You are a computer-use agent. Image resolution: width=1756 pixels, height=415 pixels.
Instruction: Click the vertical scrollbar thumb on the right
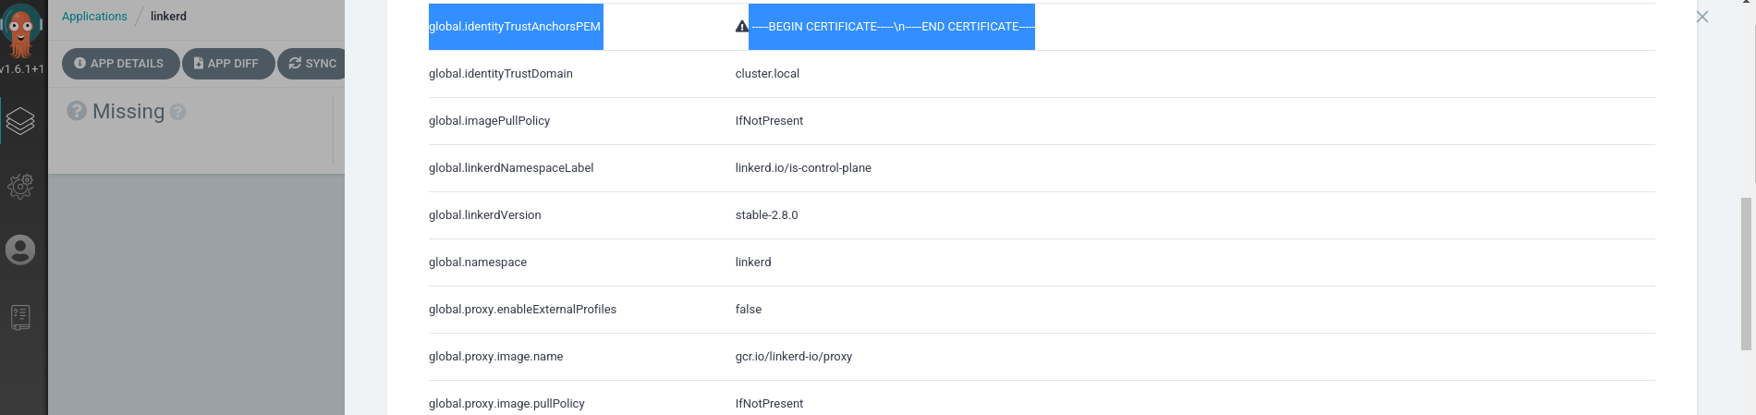tap(1746, 274)
